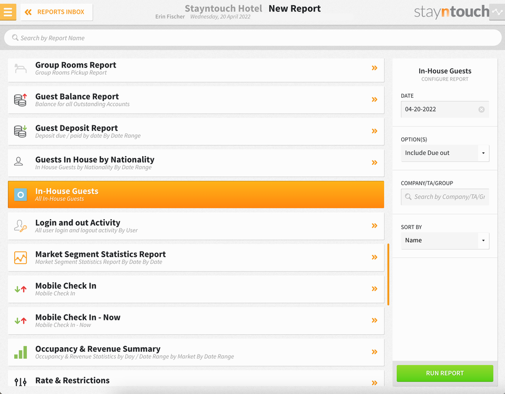Screen dimensions: 505x394
Task: Click the date field showing 04-20-2022
Action: pos(445,109)
